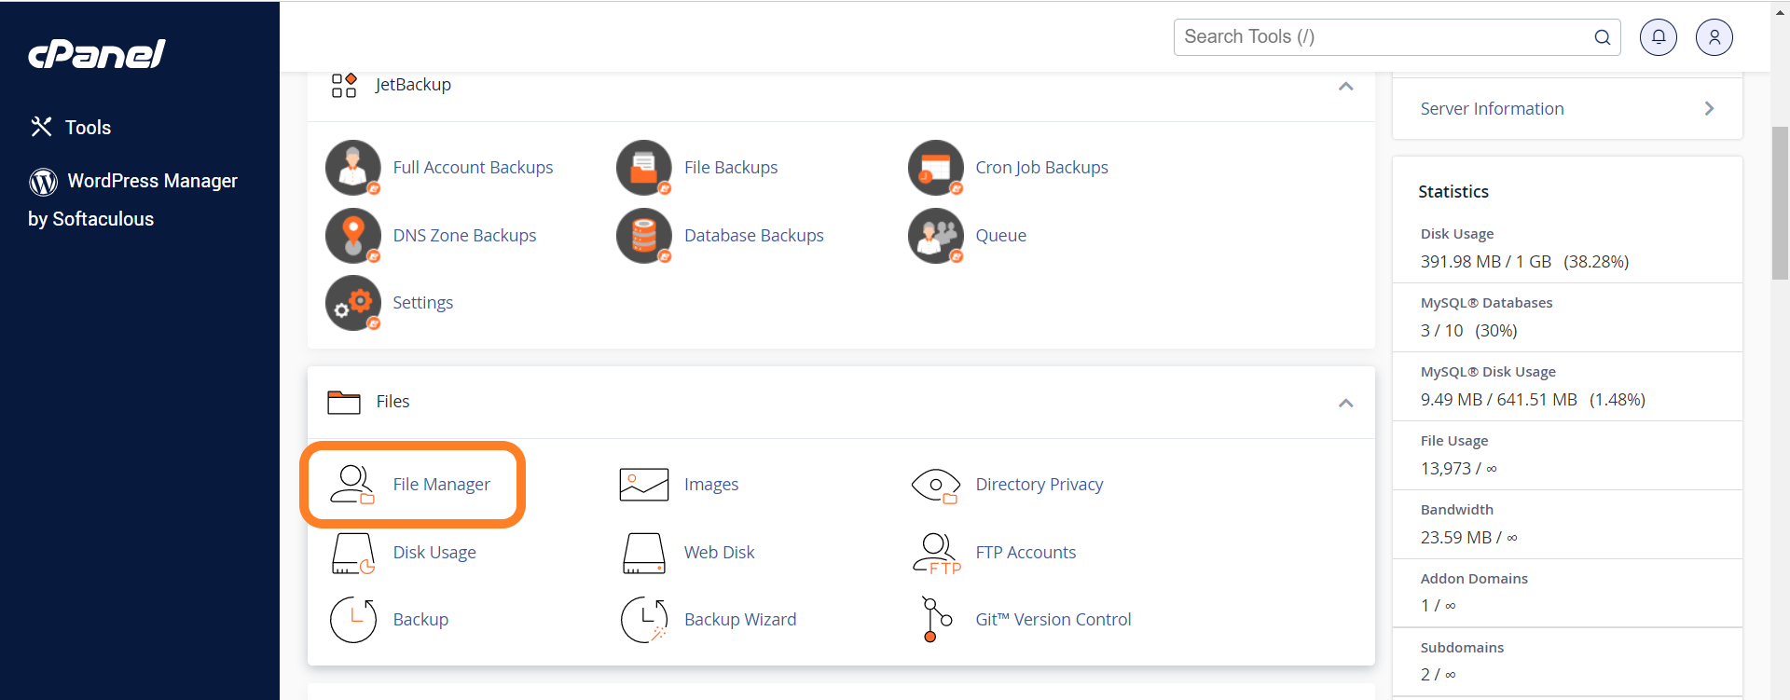The width and height of the screenshot is (1790, 700).
Task: Open the Cron Job Backups link
Action: [x=1041, y=168]
